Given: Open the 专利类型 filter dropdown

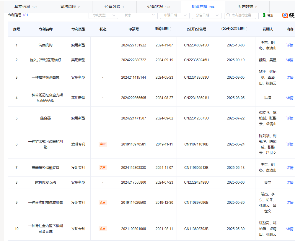Looking at the screenshot, I should tap(103, 15).
